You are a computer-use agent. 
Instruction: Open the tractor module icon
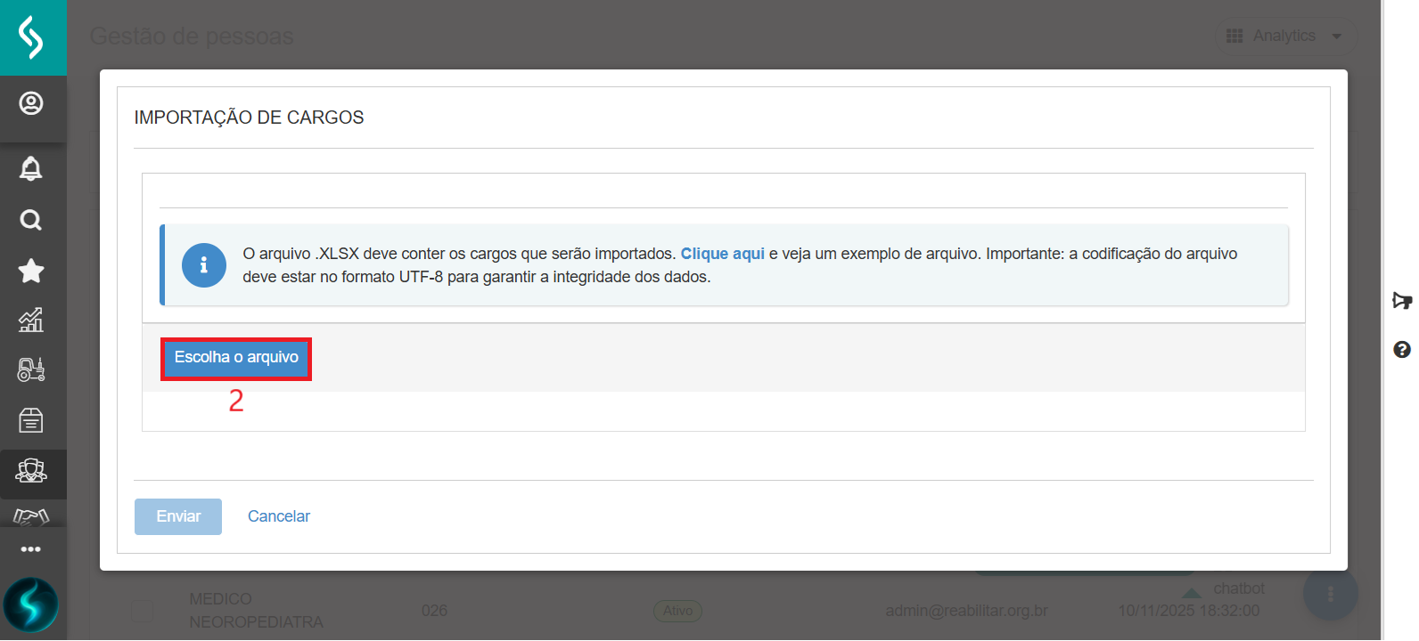pos(31,369)
